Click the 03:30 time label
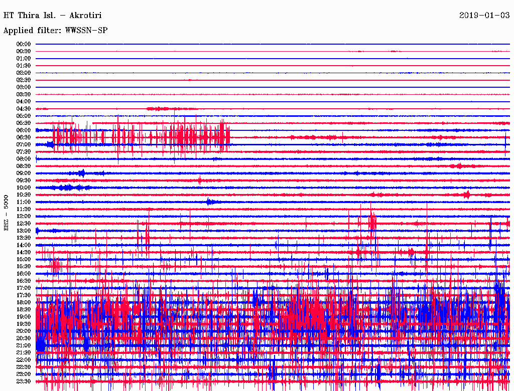514x391 pixels. point(24,94)
